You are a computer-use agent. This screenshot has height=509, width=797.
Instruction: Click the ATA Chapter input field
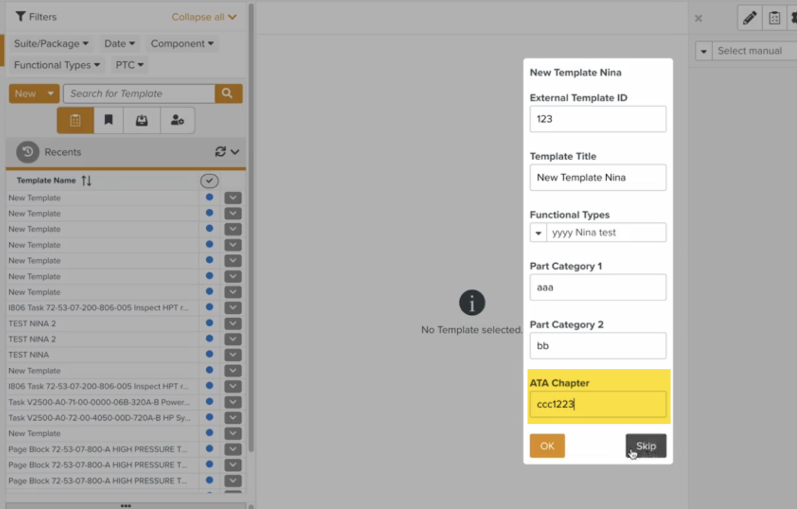coord(597,404)
